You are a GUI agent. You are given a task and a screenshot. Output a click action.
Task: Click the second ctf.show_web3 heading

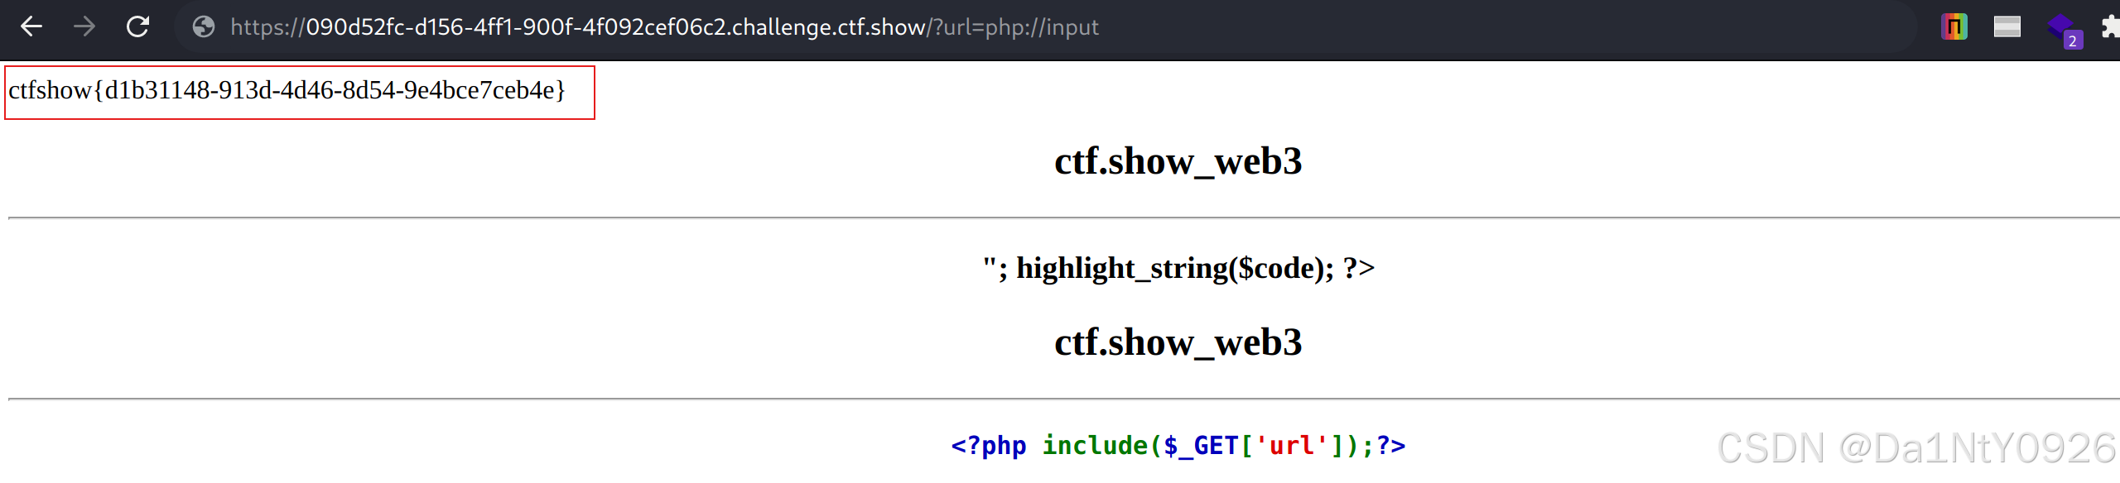click(x=1178, y=342)
